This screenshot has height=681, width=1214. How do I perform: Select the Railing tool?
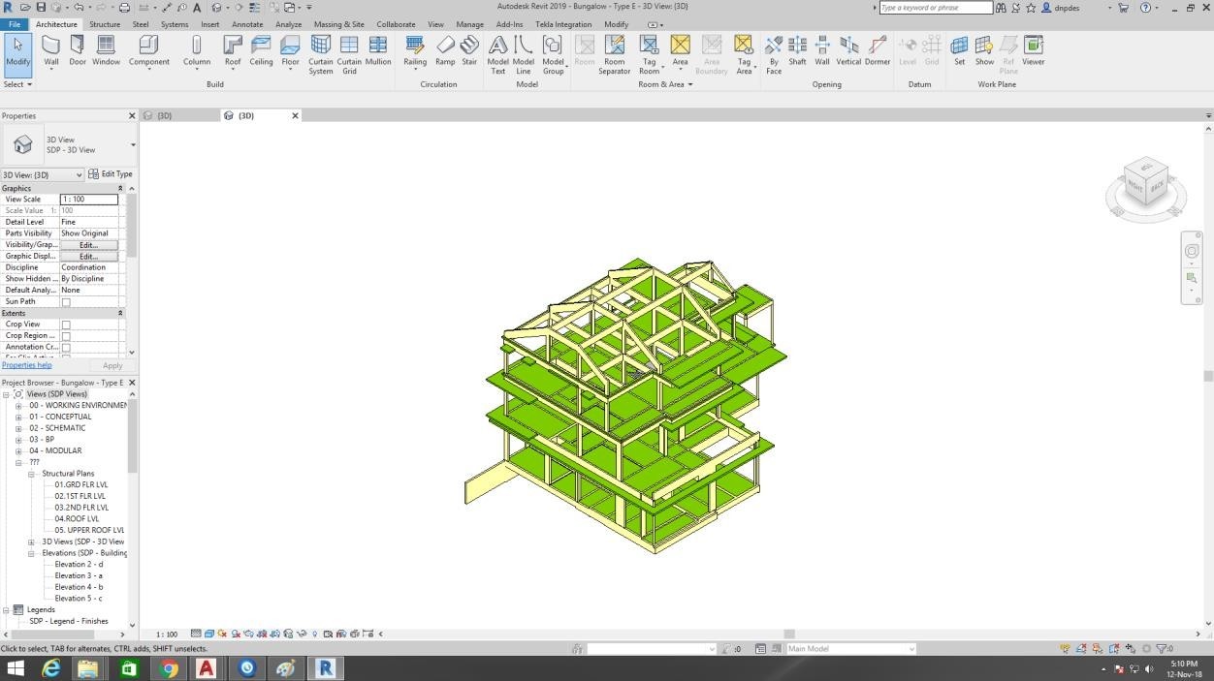click(x=415, y=51)
